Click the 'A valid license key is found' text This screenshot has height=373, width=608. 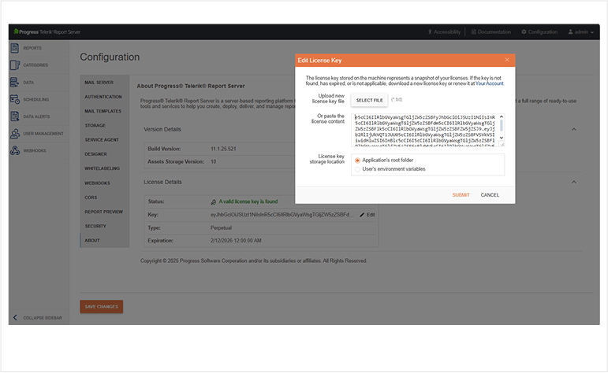248,201
